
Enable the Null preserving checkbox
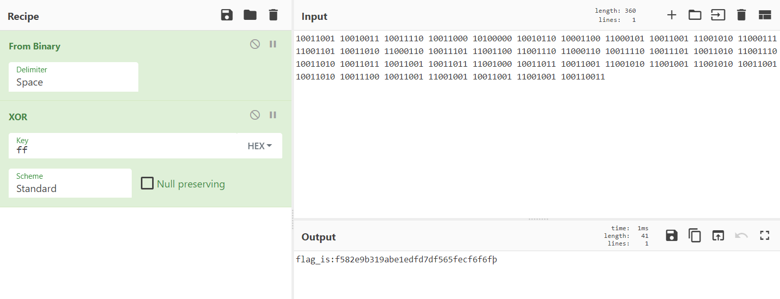(x=148, y=183)
